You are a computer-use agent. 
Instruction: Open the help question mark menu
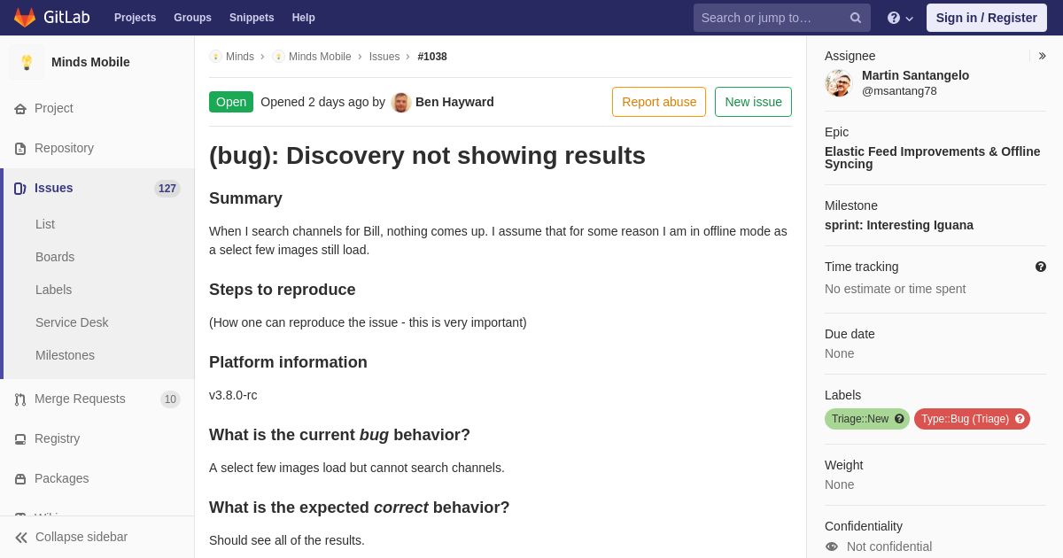coord(900,18)
